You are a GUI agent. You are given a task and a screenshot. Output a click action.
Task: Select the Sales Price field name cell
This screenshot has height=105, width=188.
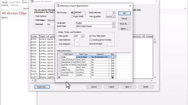(x=68, y=70)
